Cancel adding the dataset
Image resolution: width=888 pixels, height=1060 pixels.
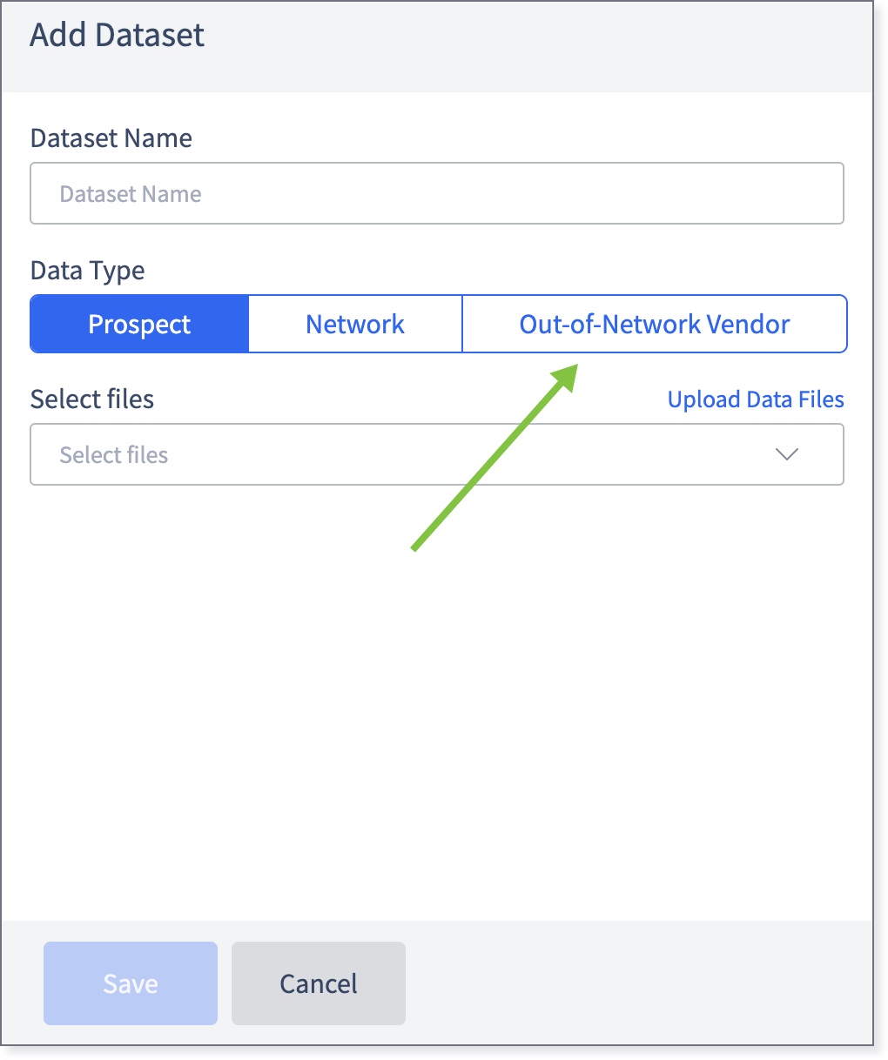[x=319, y=983]
